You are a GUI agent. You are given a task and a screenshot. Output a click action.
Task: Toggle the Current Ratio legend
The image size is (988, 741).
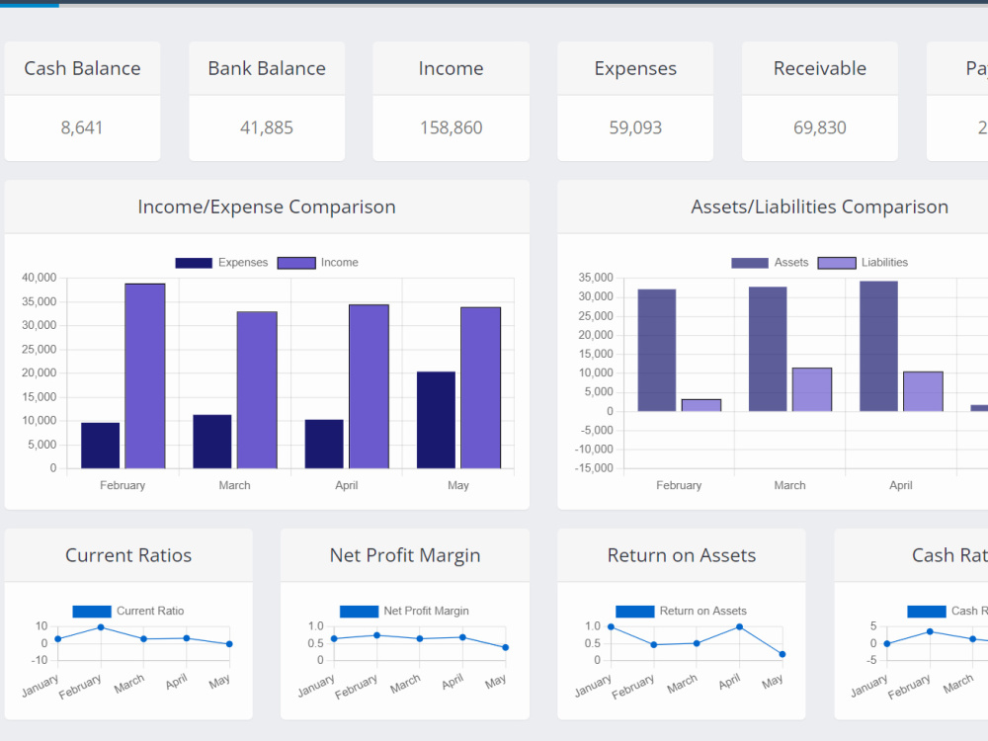(127, 612)
